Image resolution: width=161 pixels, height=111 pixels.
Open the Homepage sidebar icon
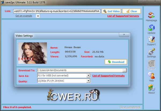[151, 16]
